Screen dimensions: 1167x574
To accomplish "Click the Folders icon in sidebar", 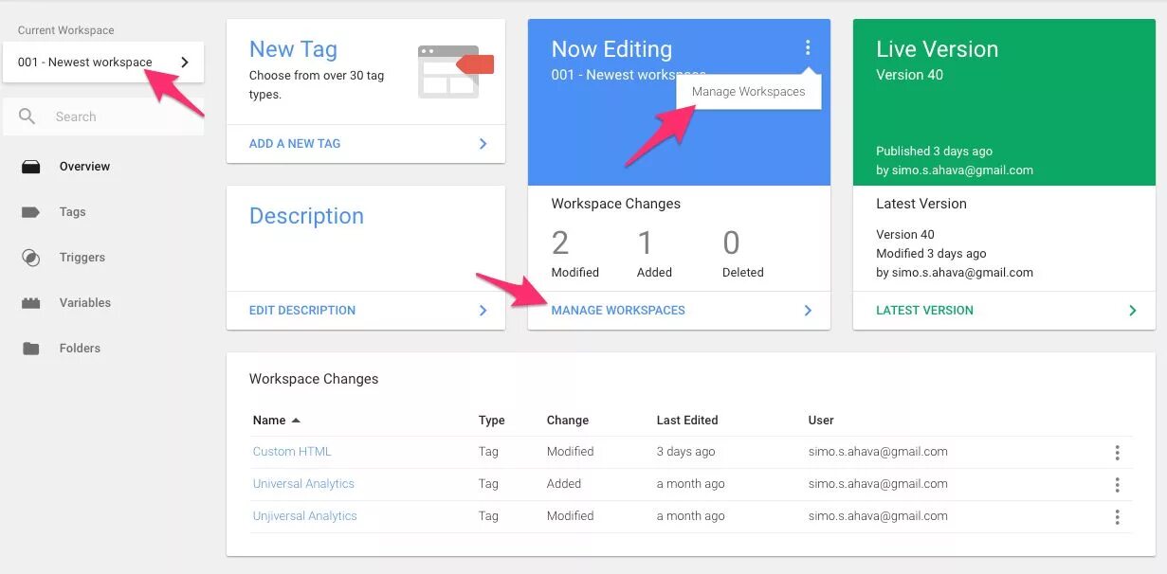I will pos(30,349).
